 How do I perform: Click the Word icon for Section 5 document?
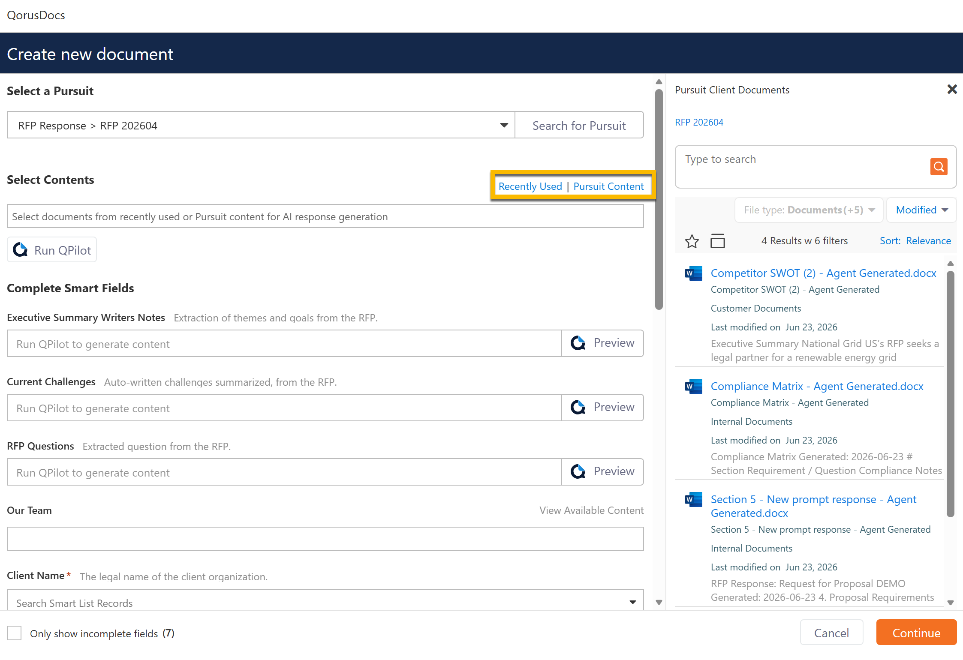click(693, 499)
